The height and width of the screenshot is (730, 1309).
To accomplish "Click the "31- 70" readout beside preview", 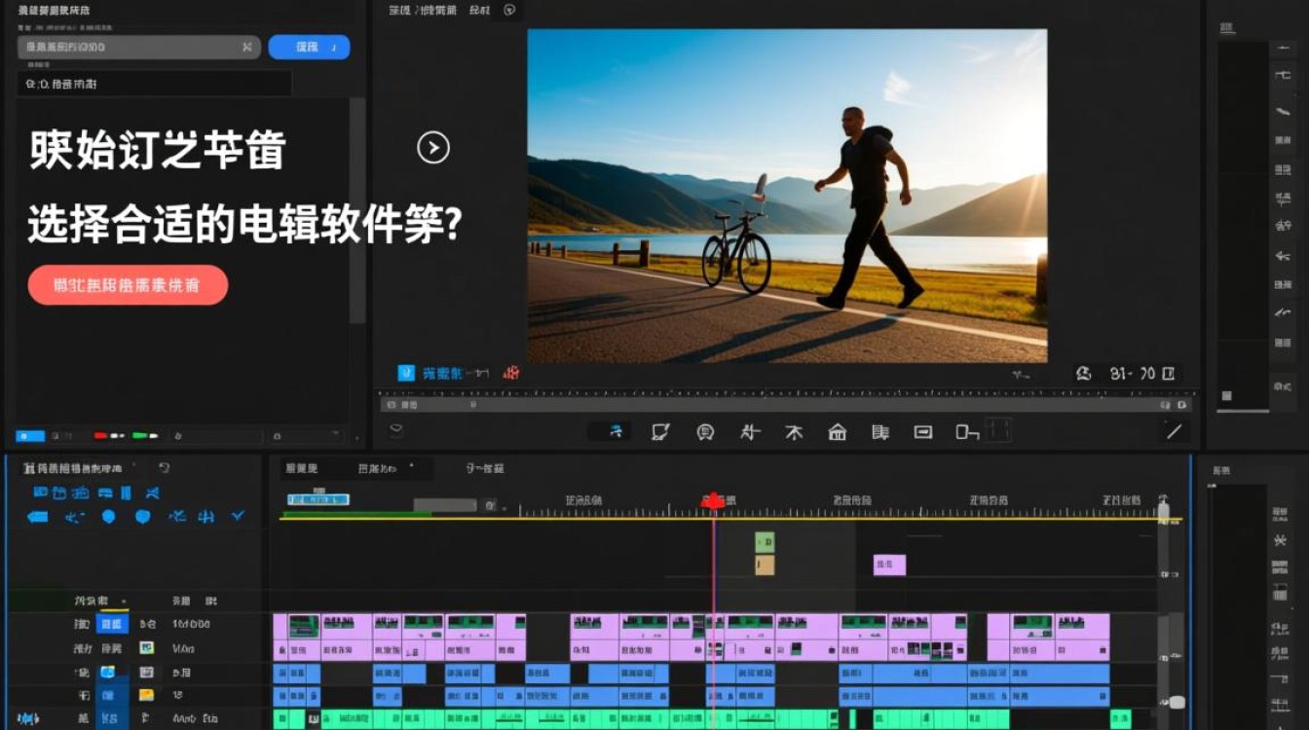I will [1131, 373].
